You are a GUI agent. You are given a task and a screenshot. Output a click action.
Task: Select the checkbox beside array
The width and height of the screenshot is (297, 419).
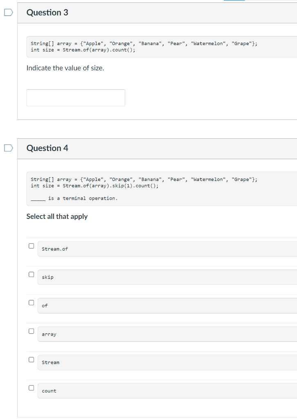coord(31,331)
